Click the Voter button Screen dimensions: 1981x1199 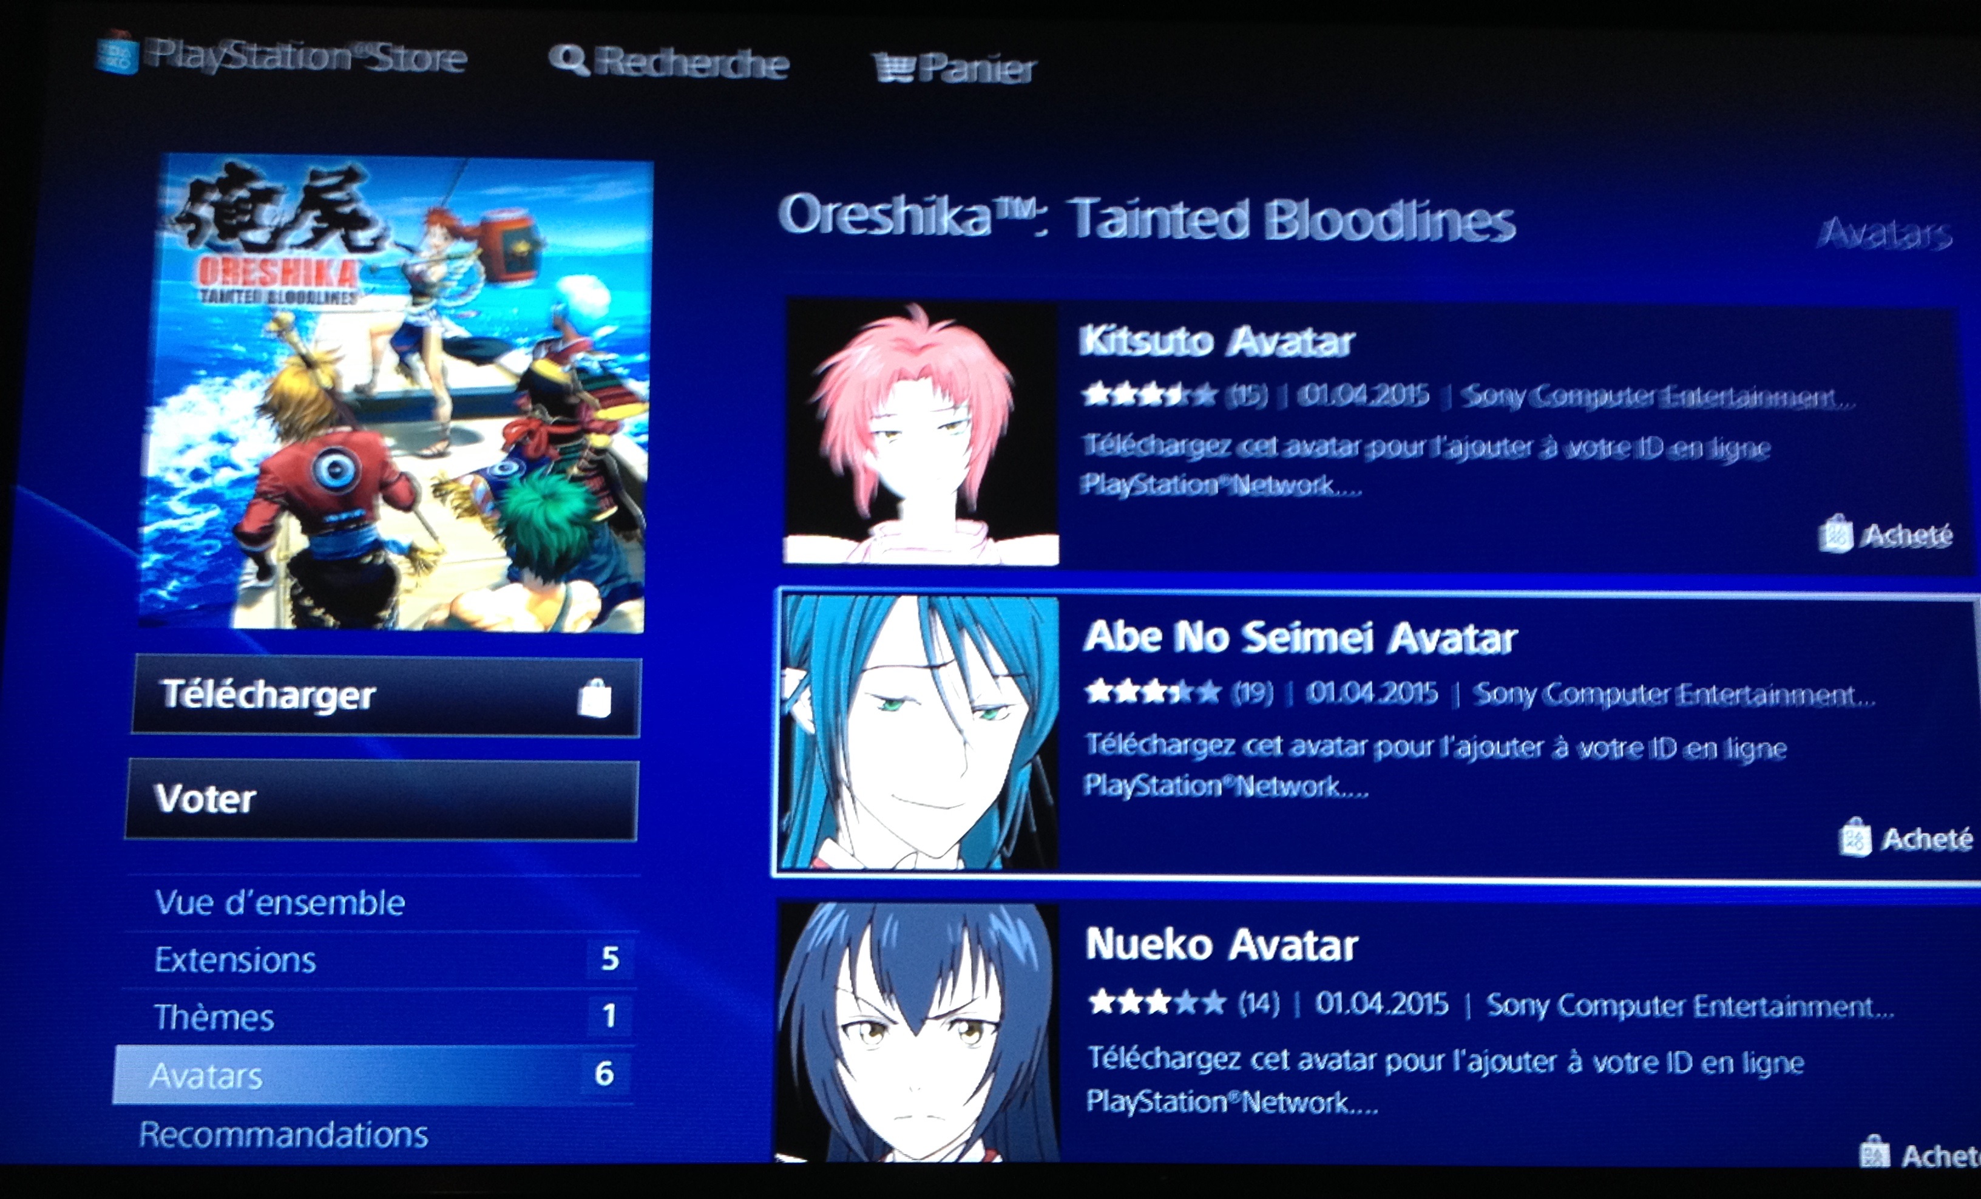[382, 800]
